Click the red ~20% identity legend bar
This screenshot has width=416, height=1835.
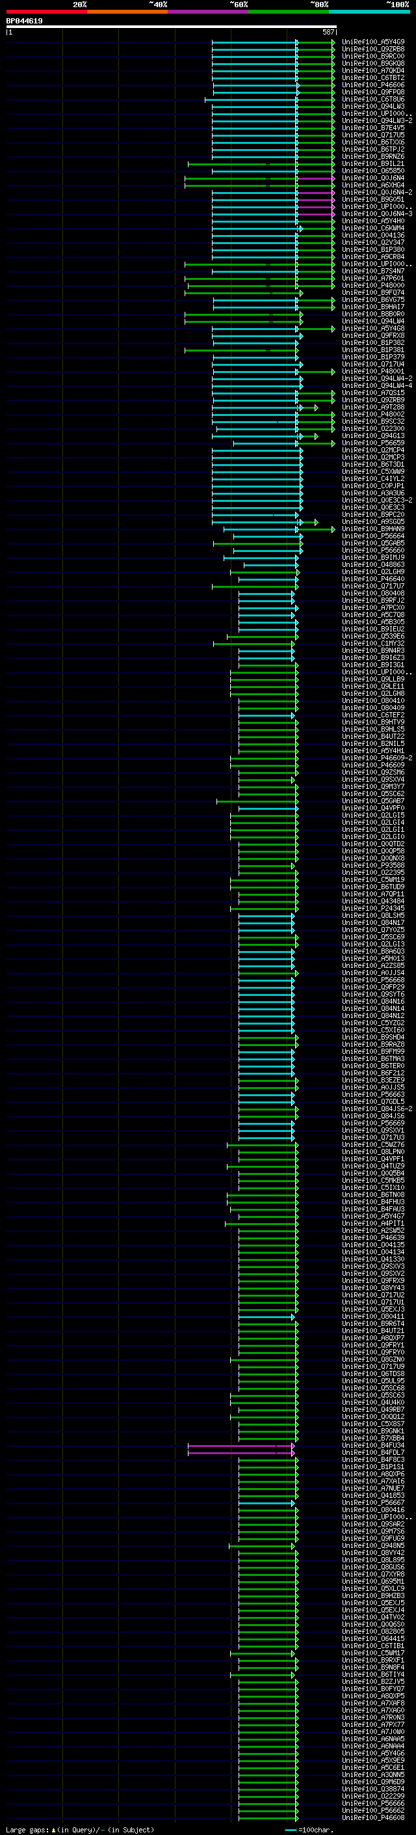click(x=46, y=12)
